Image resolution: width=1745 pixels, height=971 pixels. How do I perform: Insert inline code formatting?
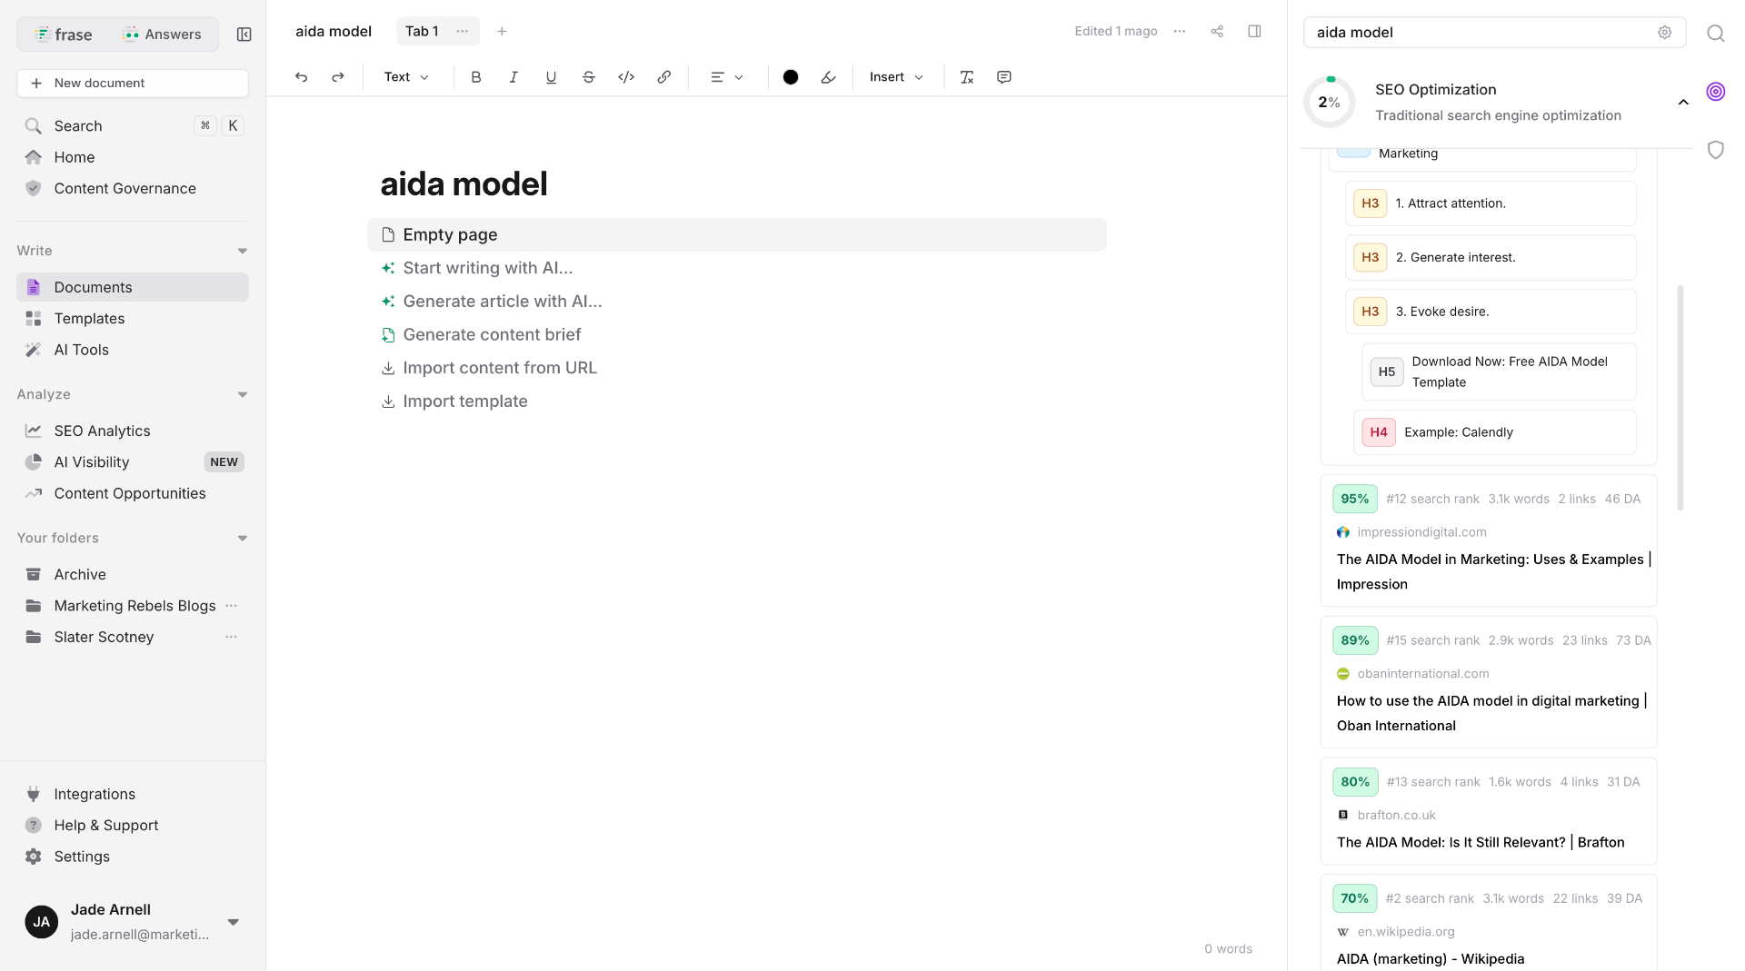626,77
